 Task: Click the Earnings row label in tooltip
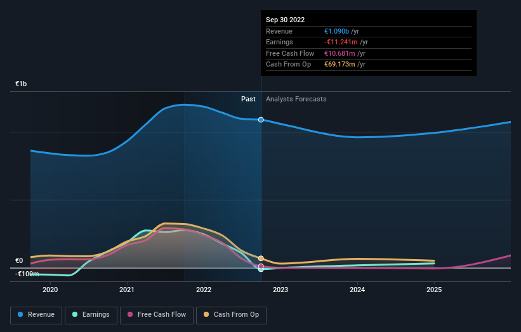click(279, 42)
